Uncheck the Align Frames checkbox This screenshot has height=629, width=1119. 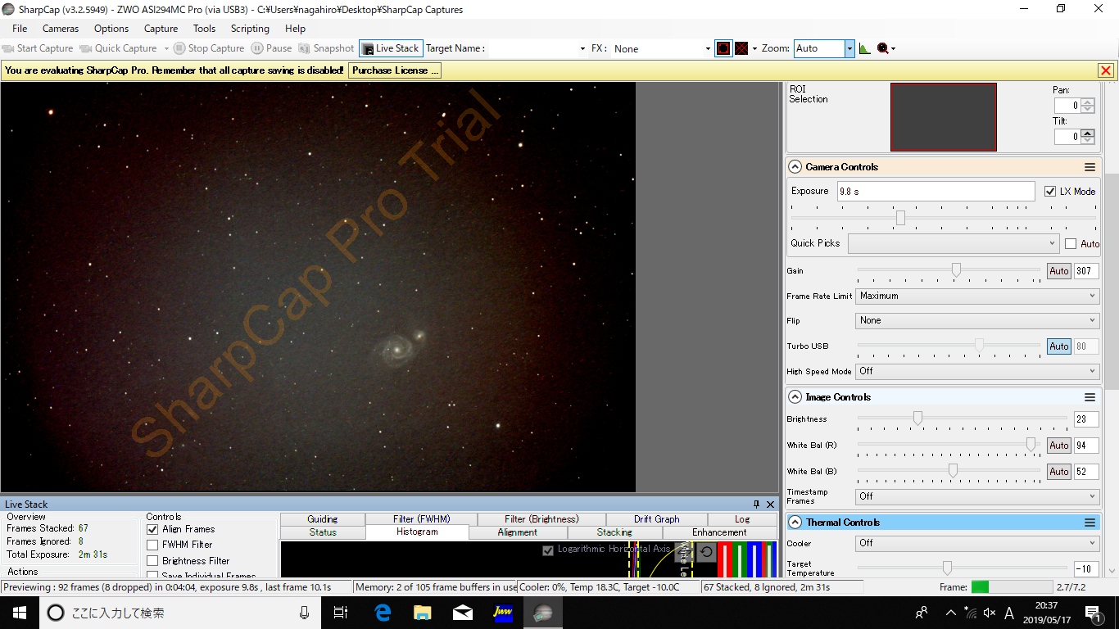click(152, 529)
